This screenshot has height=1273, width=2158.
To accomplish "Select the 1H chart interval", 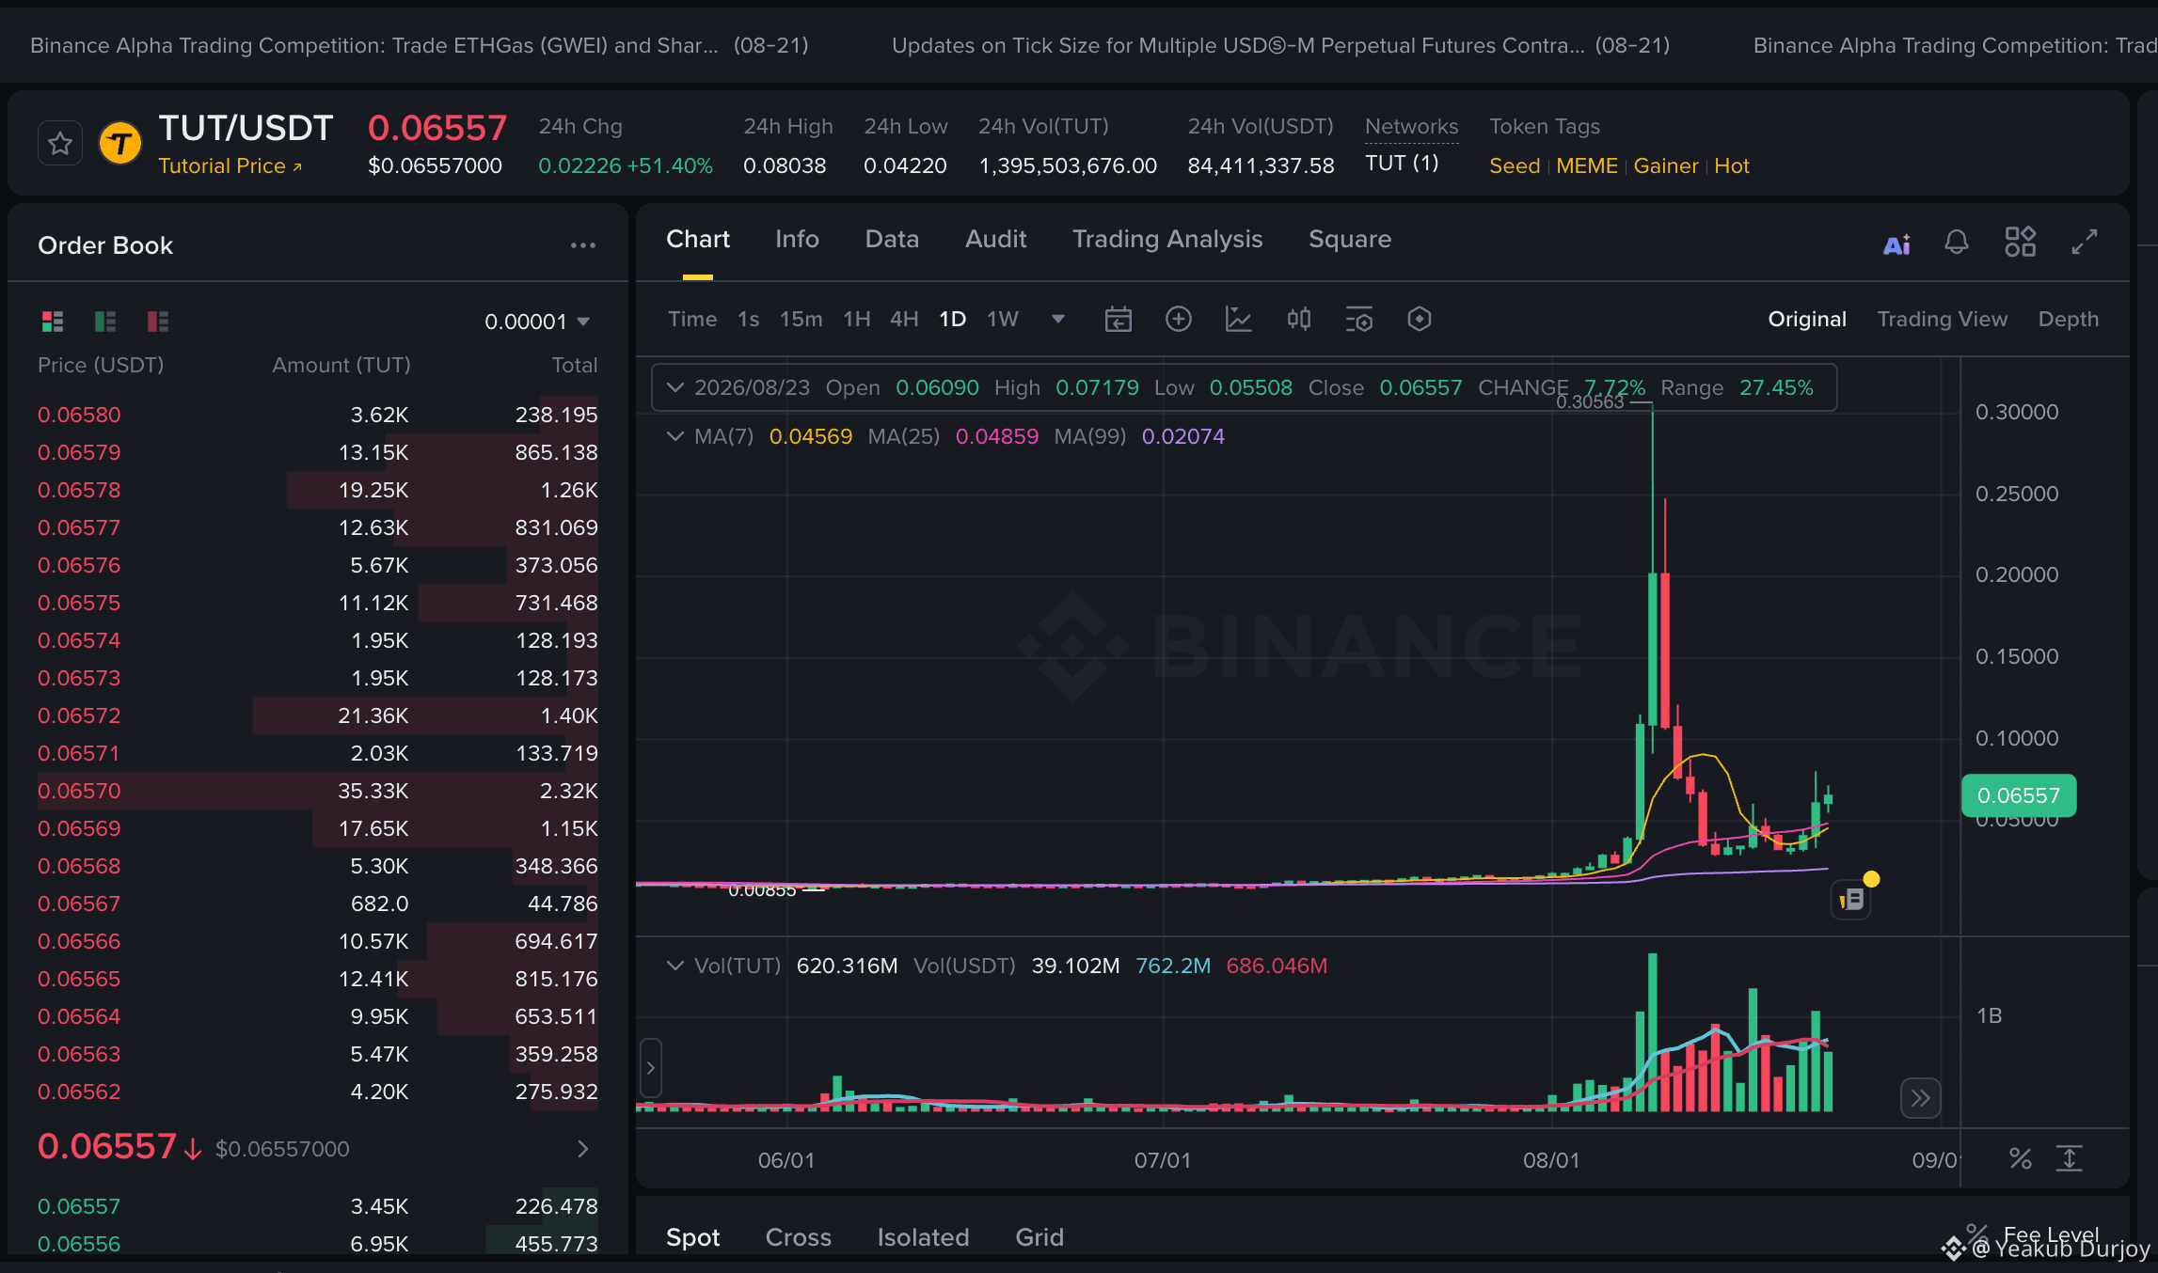I will click(x=857, y=320).
